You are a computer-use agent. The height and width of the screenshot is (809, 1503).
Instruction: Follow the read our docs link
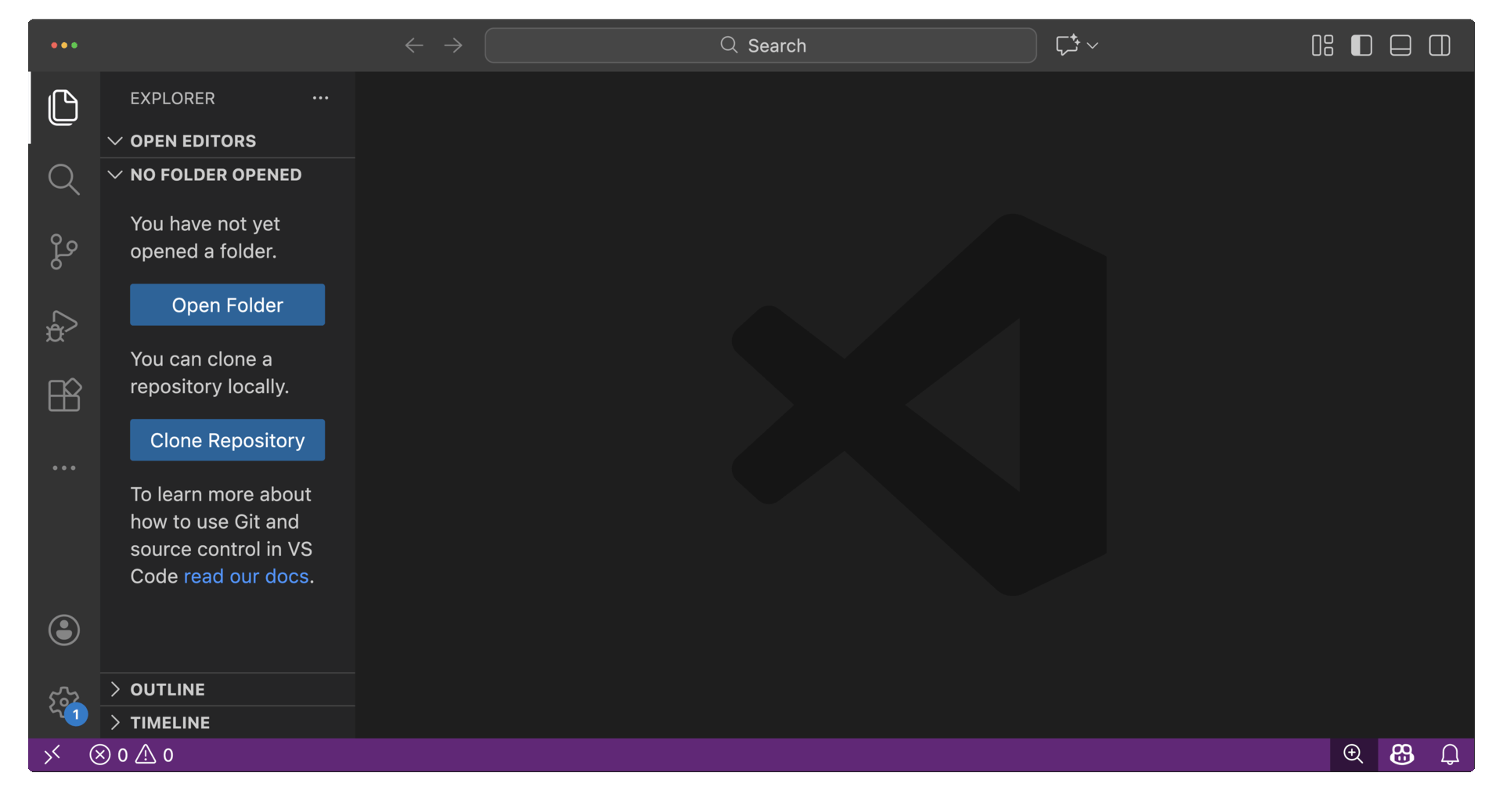[x=246, y=576]
